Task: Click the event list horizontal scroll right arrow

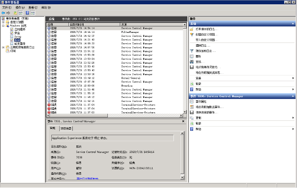Action: coord(181,115)
